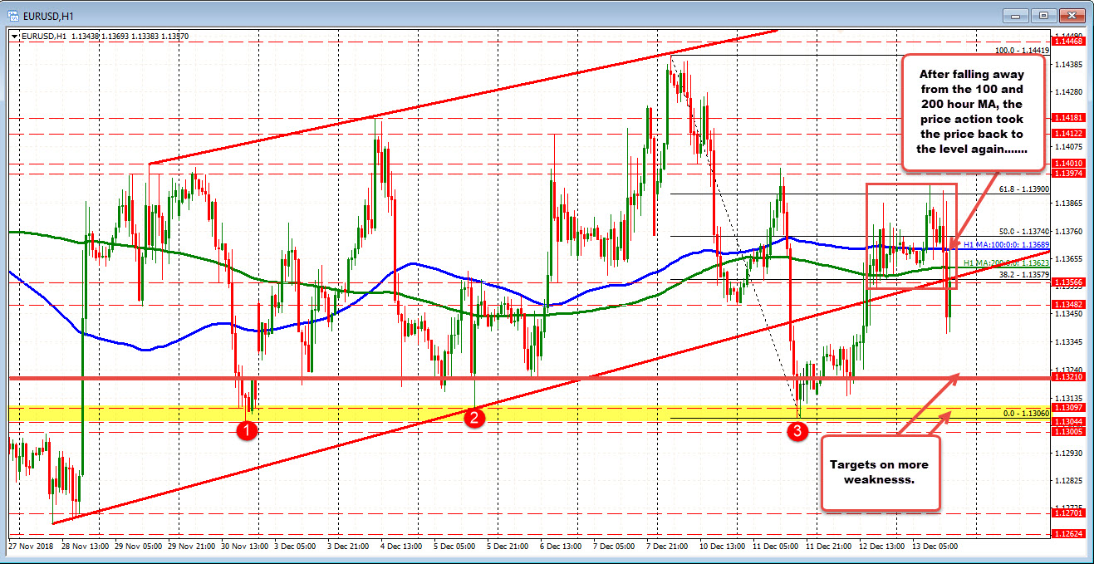
Task: Click the EURUSD,H1 title bar text
Action: point(47,16)
